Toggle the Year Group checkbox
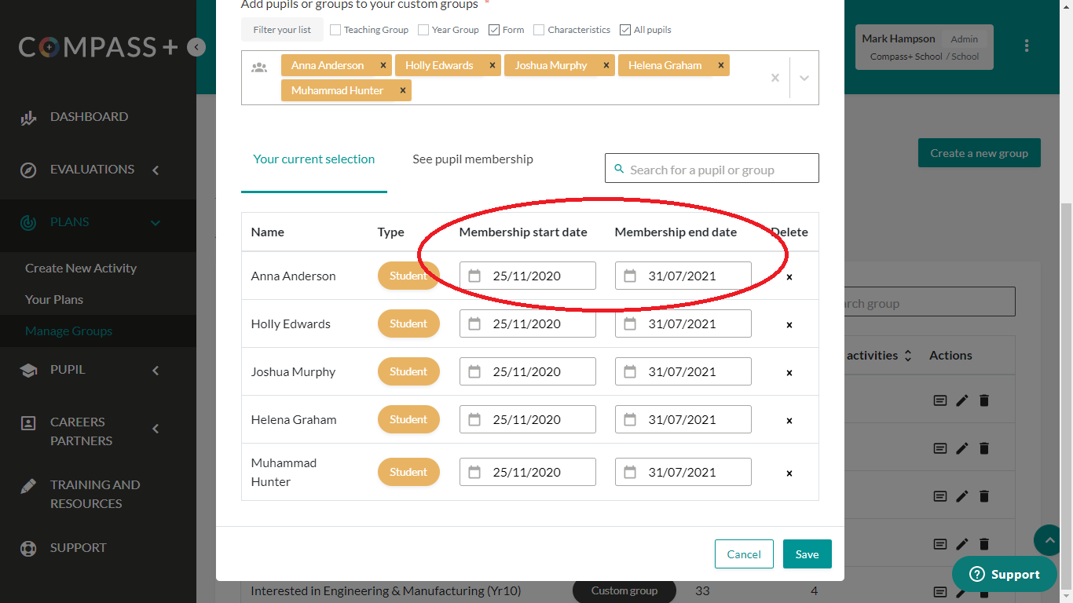Viewport: 1073px width, 603px height. tap(423, 30)
